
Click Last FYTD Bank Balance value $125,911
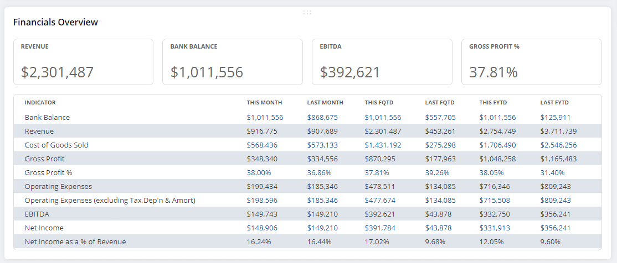coord(556,118)
